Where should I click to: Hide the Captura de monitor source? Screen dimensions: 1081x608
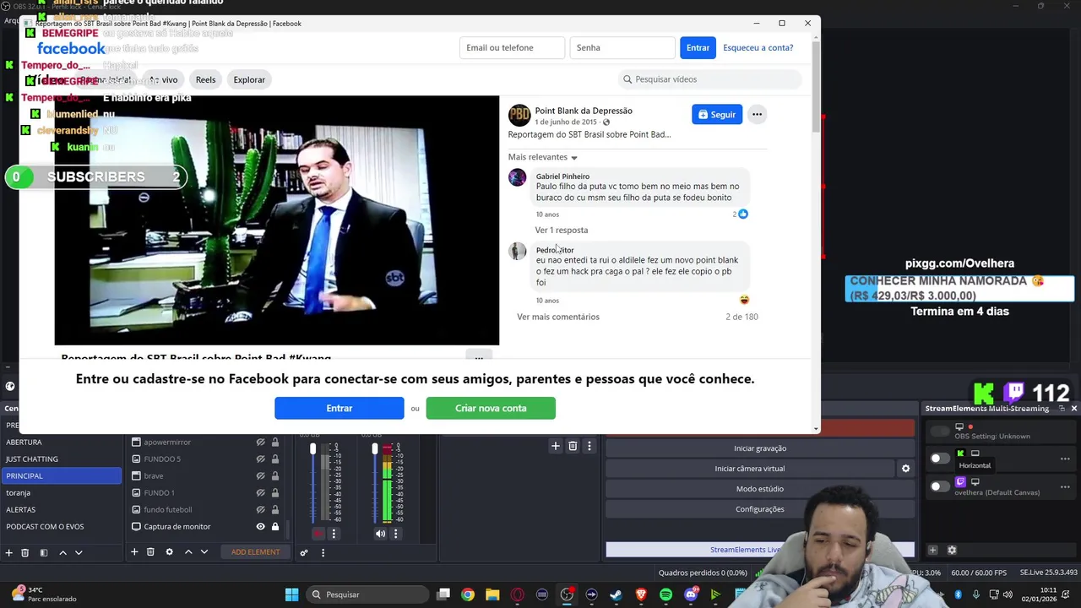260,527
